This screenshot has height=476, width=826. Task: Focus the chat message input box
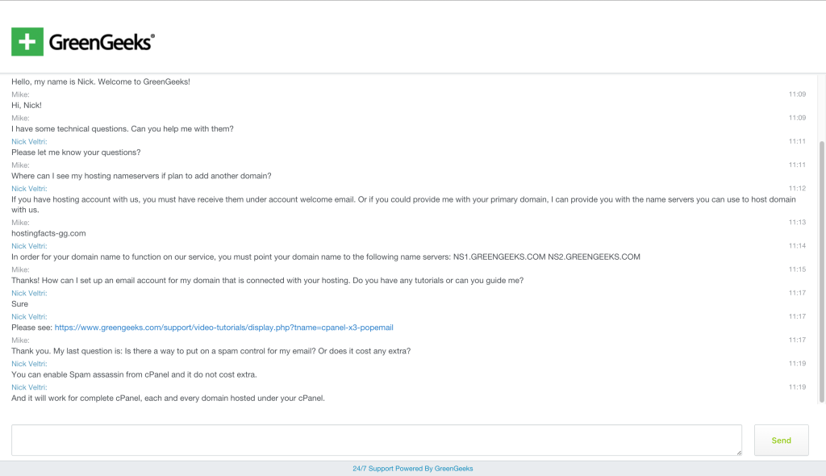[x=377, y=441]
